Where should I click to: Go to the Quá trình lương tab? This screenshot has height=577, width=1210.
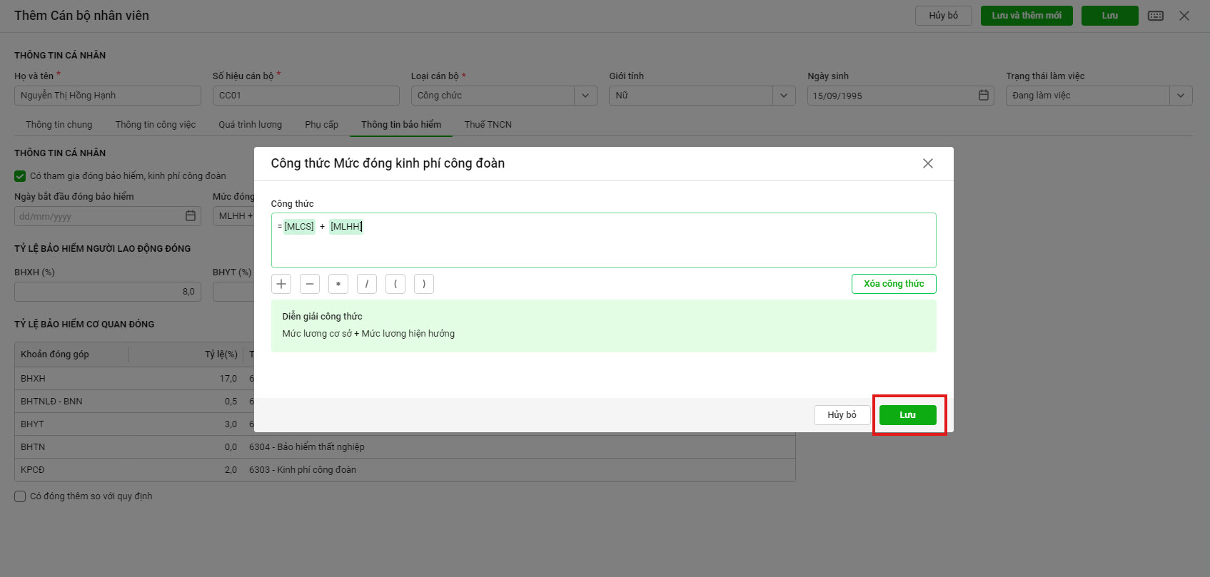point(250,125)
